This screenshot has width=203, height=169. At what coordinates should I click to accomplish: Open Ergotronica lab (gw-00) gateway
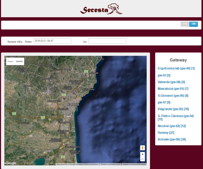[176, 68]
